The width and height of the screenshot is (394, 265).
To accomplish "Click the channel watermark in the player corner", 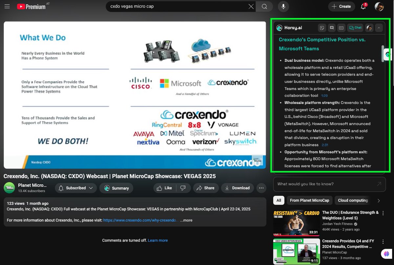I will [257, 161].
